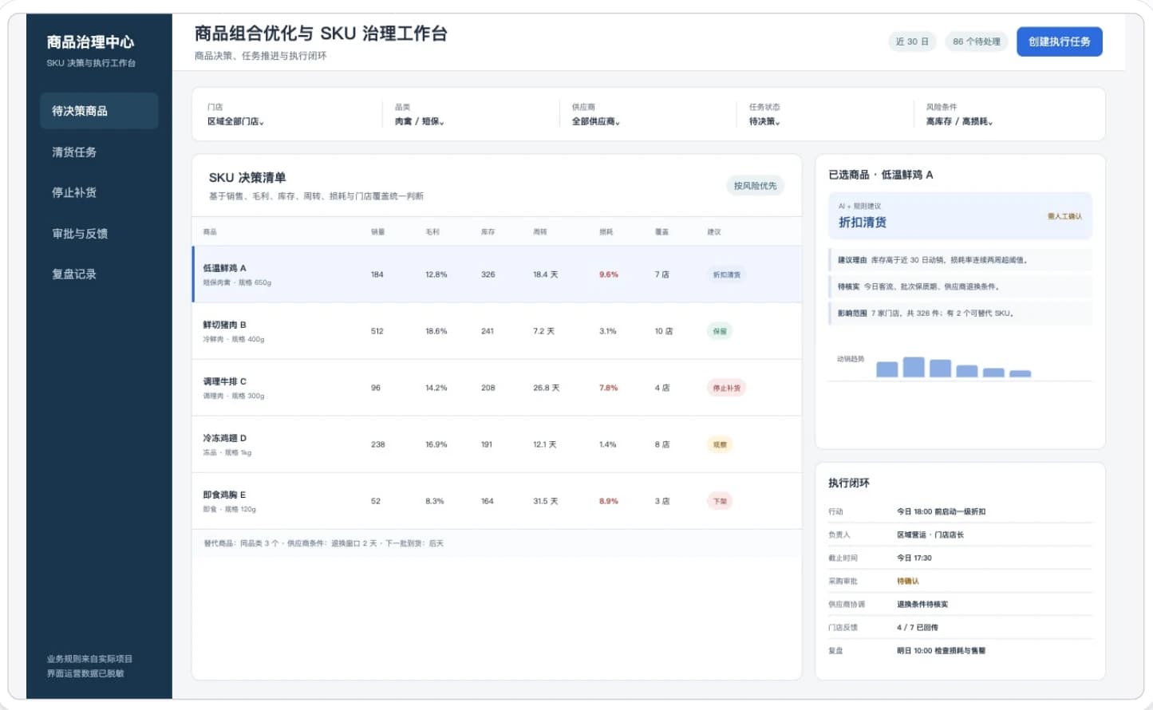The image size is (1153, 710).
Task: Click the 折扣清货 tag in 低温鲜鸡 A row
Action: (x=726, y=274)
